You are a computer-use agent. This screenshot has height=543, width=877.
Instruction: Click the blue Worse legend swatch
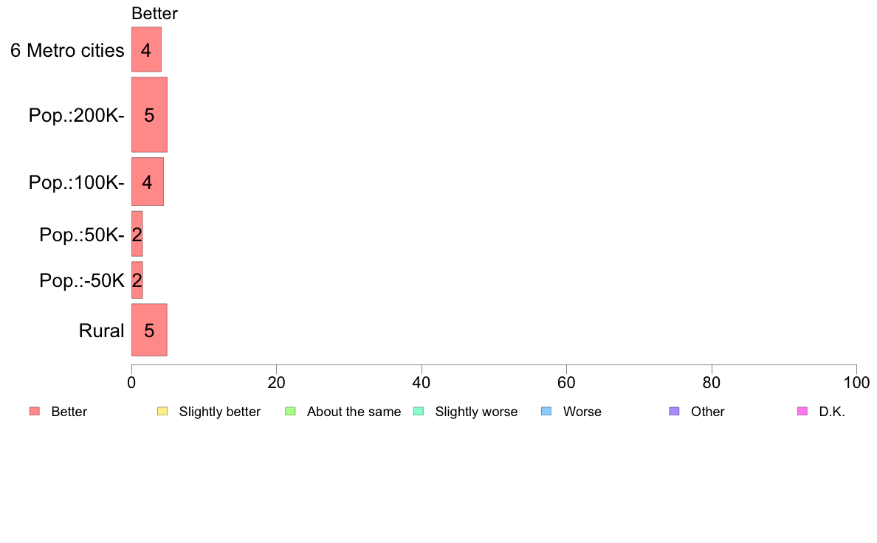(546, 412)
